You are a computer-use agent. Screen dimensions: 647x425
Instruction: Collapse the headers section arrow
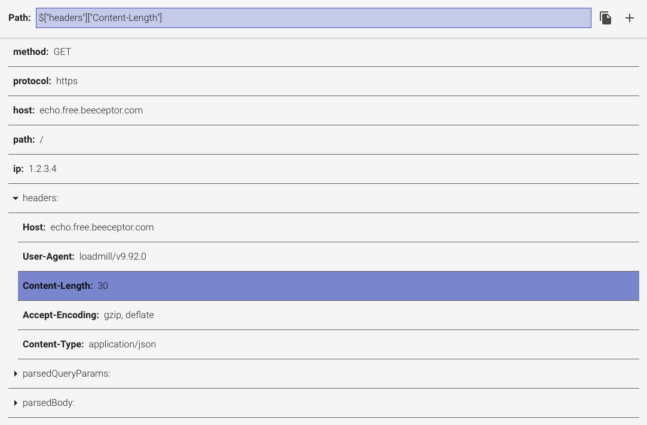16,198
